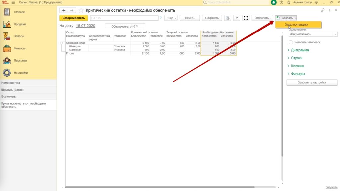Click the report variant input field
340x191 pixels.
coord(124,18)
